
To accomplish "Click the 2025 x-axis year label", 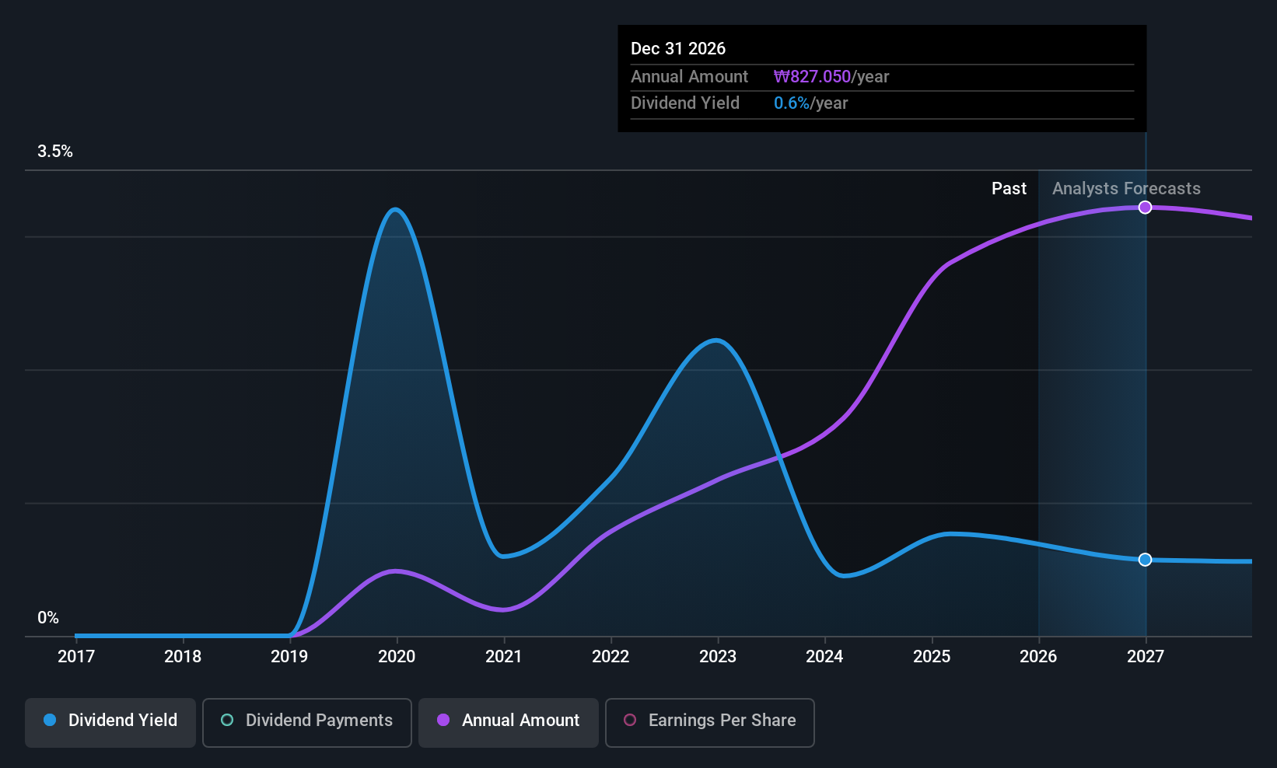I will [932, 657].
